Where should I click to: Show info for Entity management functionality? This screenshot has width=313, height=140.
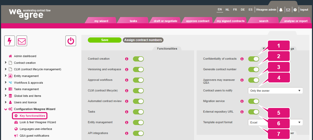(127, 122)
